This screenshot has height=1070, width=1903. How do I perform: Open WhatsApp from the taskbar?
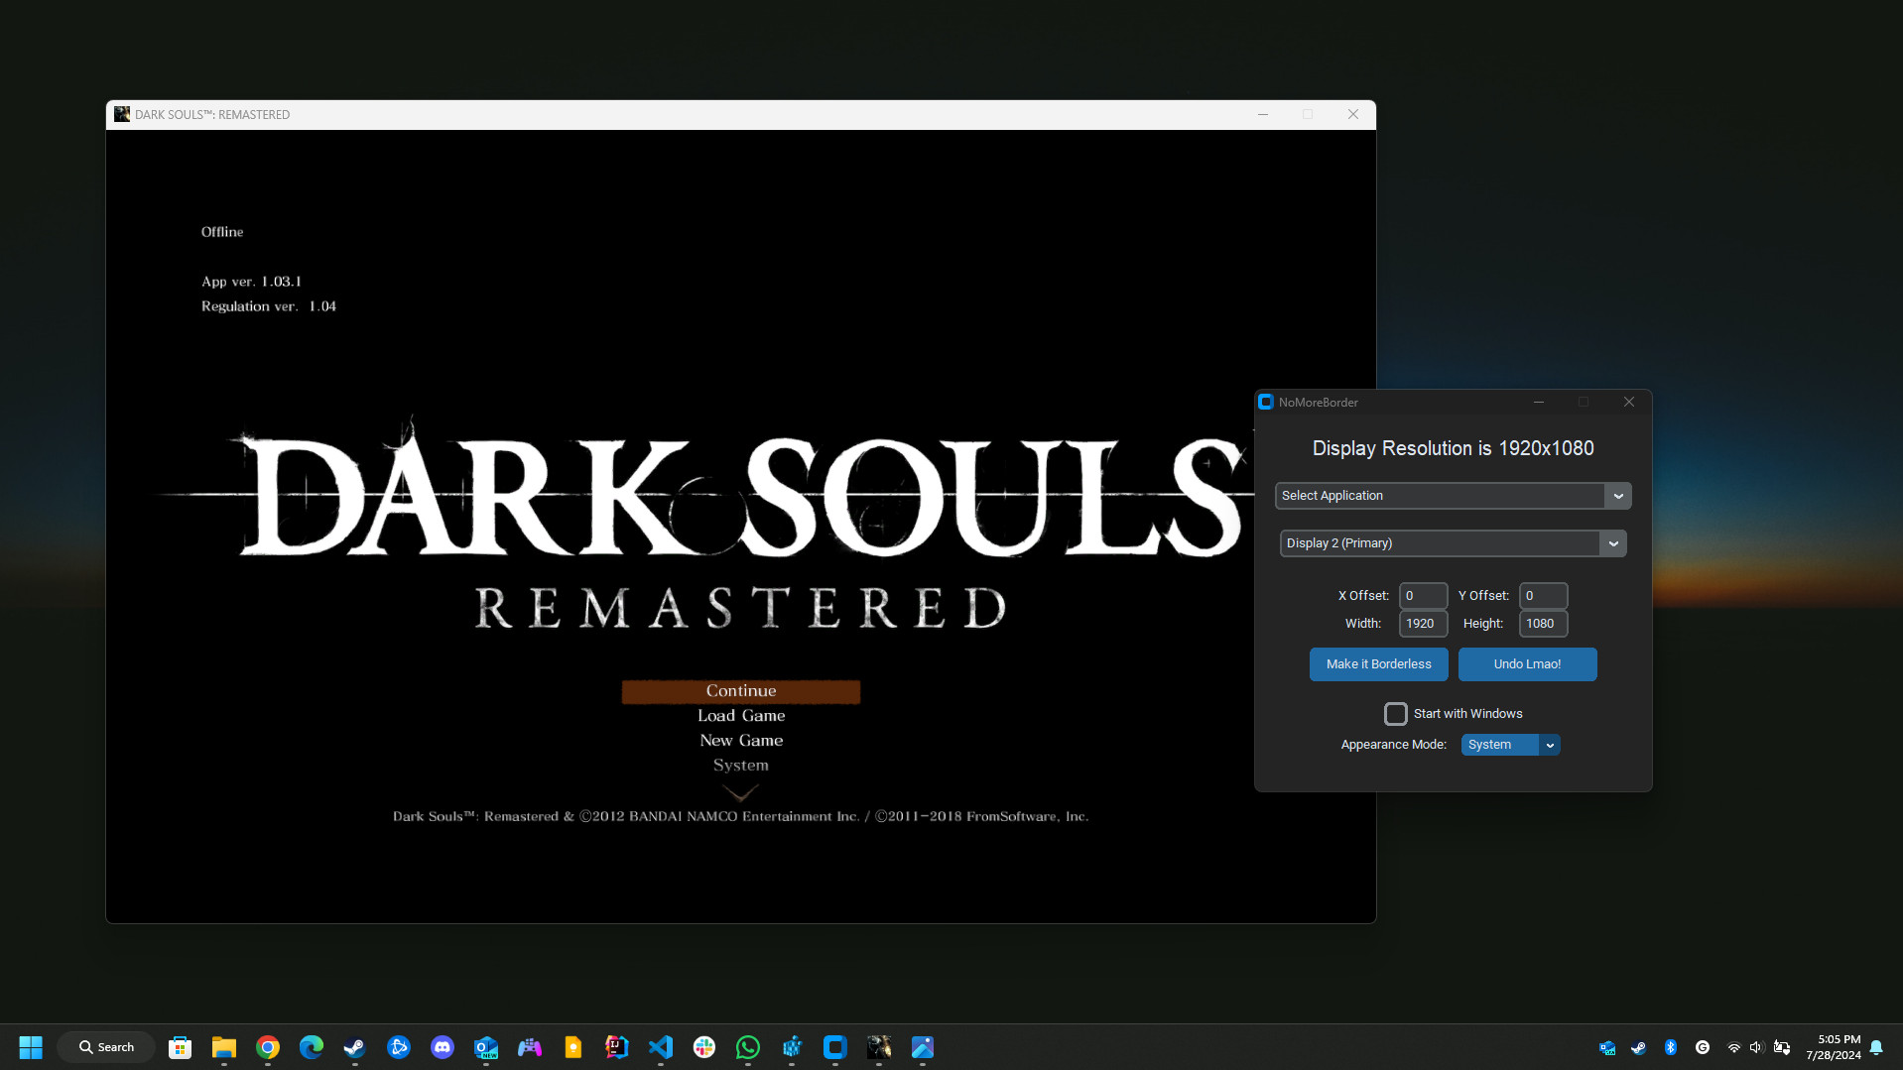point(748,1047)
